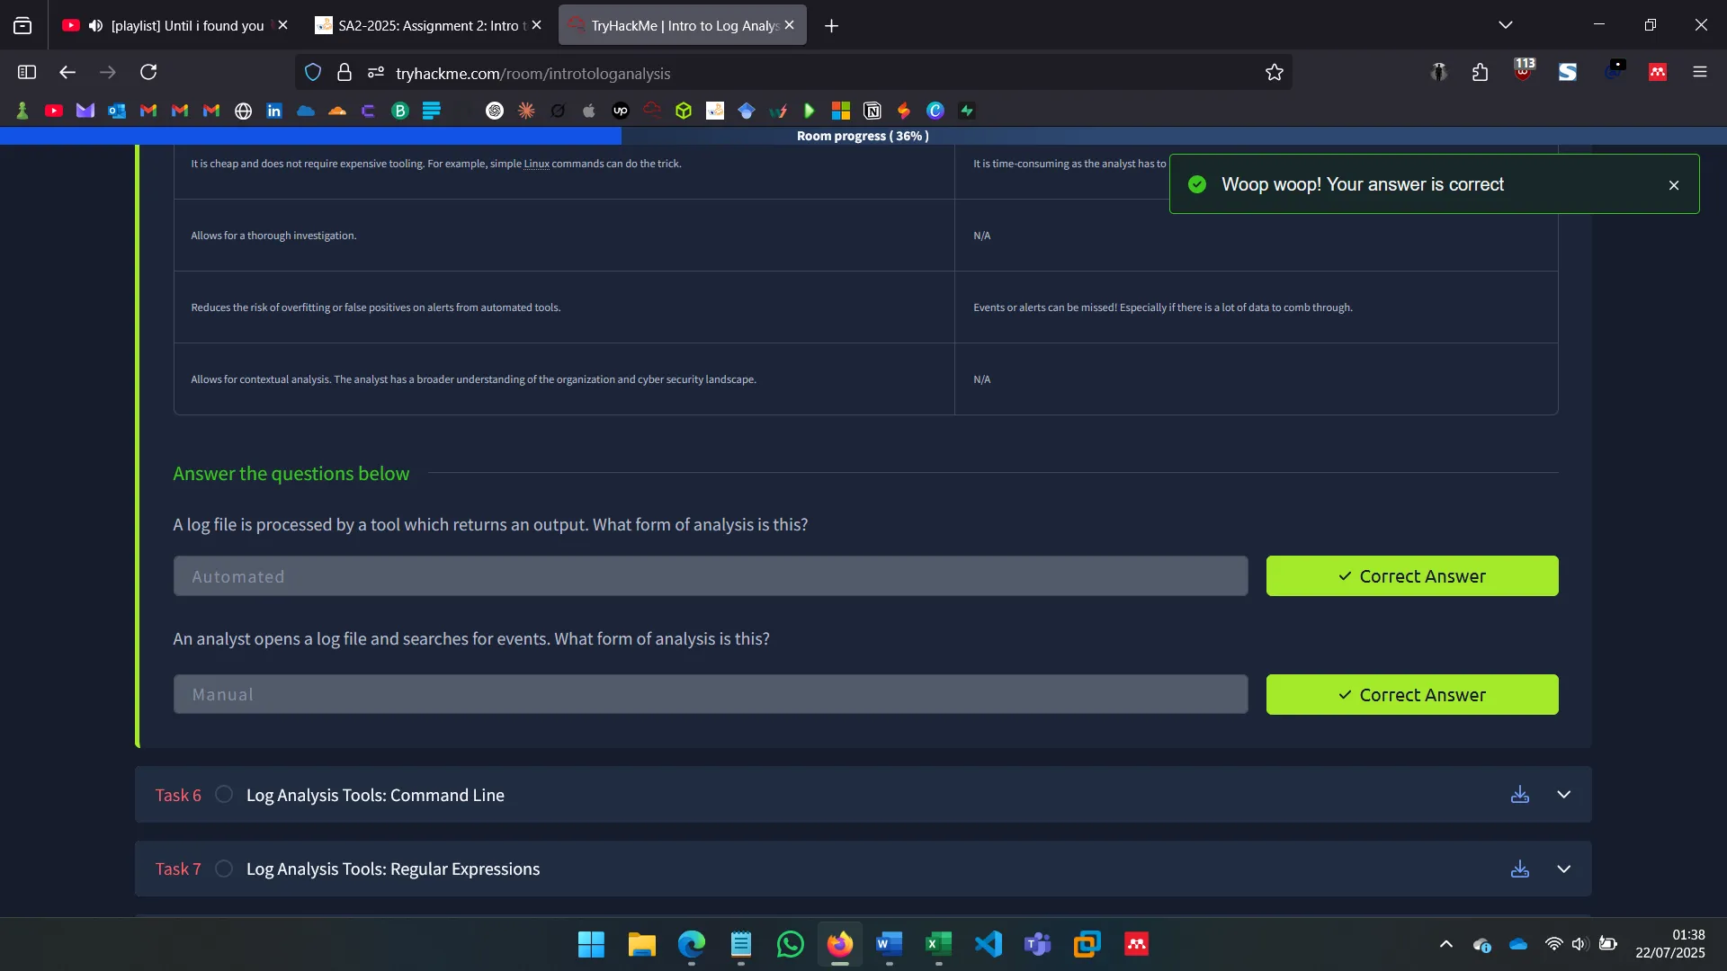This screenshot has width=1727, height=971.
Task: Click the Manual answer input field
Action: point(710,694)
